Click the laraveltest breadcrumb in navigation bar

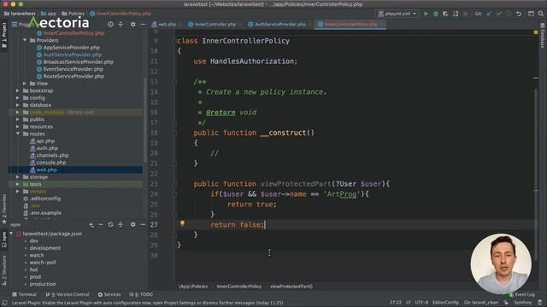(20, 14)
